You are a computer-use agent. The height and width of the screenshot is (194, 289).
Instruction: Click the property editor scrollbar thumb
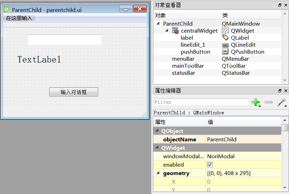(x=285, y=128)
